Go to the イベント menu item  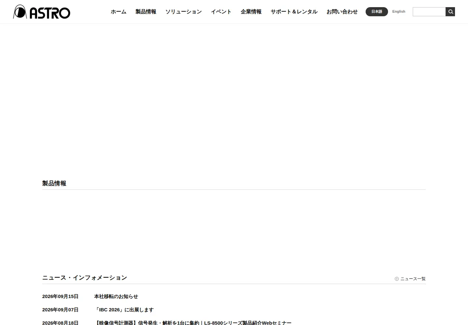point(221,12)
